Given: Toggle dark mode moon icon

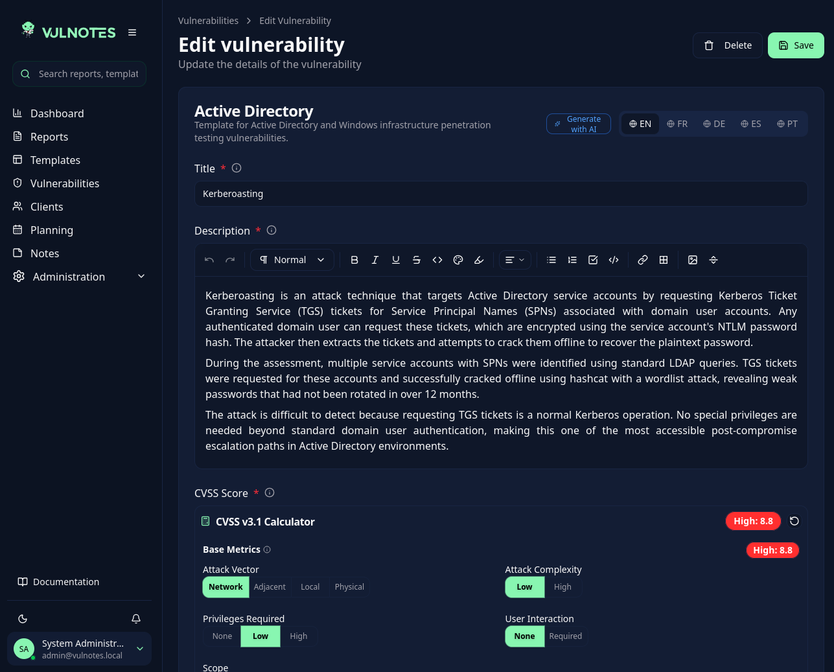Looking at the screenshot, I should coord(23,619).
